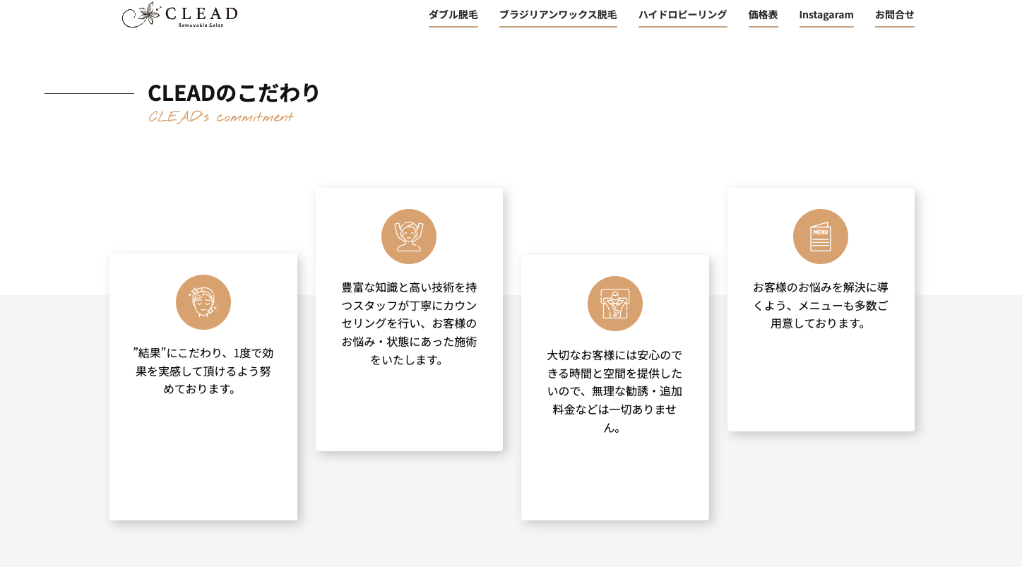1022x567 pixels.
Task: Click the お客様のお悩みを解決 card text
Action: [821, 305]
